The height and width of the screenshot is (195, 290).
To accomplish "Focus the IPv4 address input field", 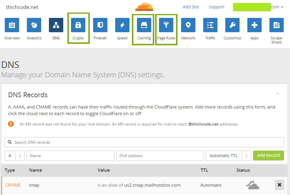I will click(x=160, y=156).
